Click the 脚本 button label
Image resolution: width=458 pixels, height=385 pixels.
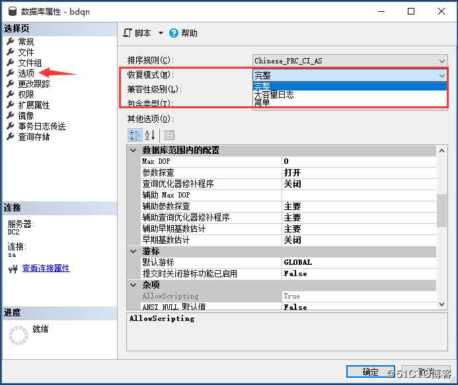(143, 33)
